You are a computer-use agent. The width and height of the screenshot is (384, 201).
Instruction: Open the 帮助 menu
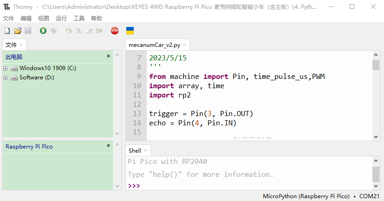click(97, 19)
